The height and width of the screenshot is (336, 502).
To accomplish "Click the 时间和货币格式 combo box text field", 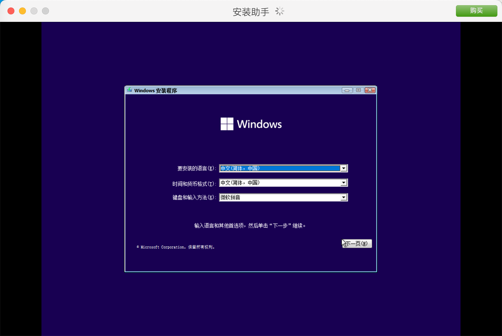I will tap(279, 183).
